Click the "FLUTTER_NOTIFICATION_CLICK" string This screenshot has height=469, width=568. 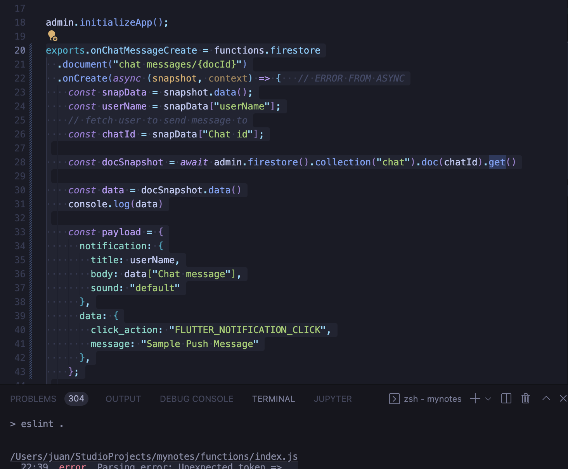pyautogui.click(x=247, y=330)
